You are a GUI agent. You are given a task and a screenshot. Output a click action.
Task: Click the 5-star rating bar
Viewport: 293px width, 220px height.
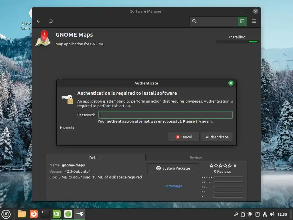(x=228, y=177)
